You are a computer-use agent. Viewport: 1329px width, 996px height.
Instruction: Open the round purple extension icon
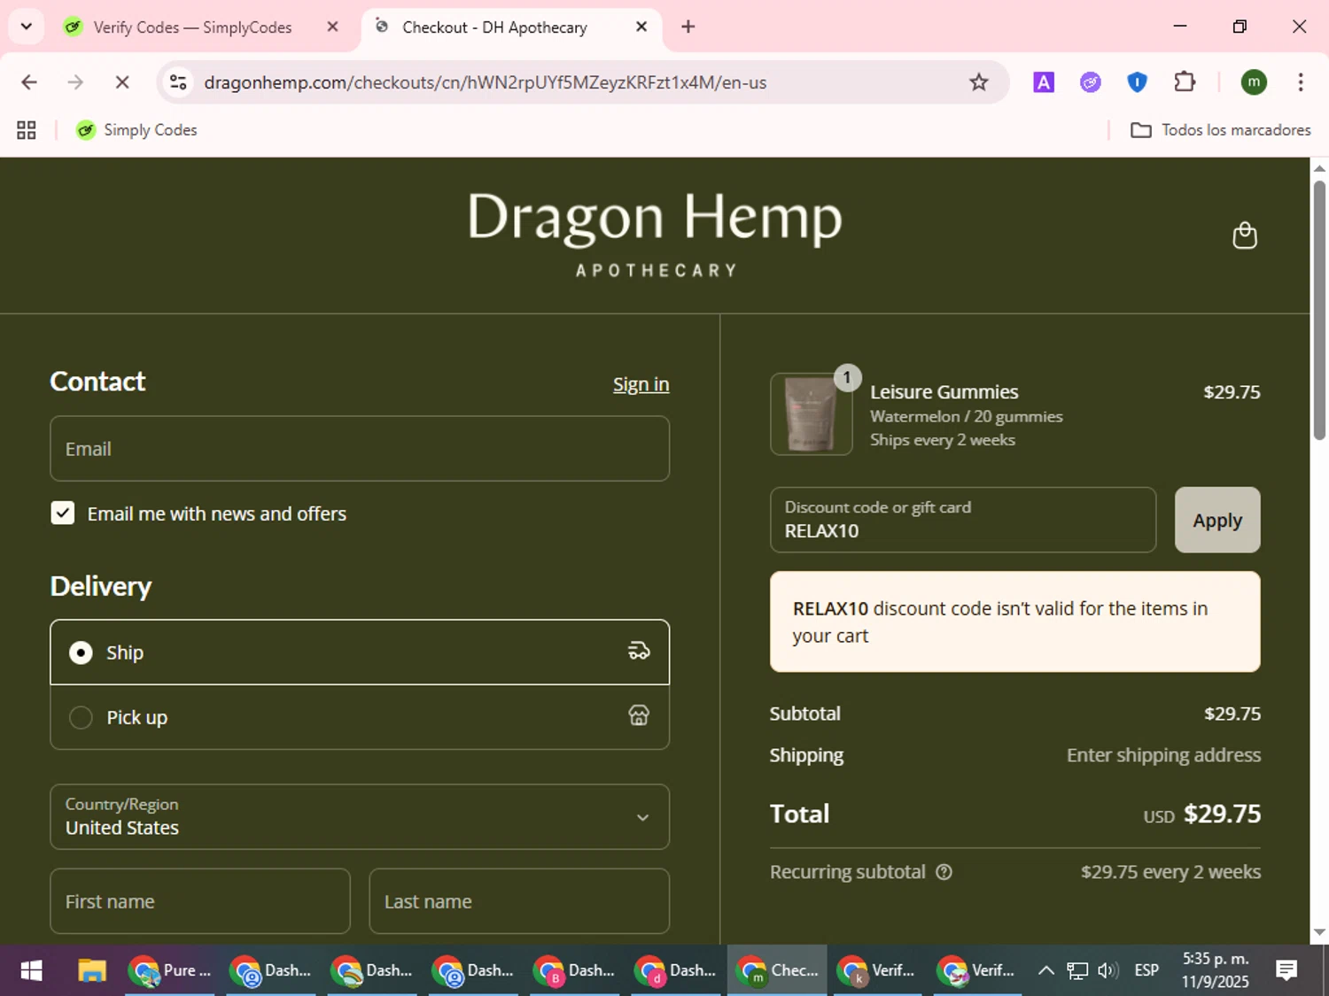click(x=1091, y=82)
